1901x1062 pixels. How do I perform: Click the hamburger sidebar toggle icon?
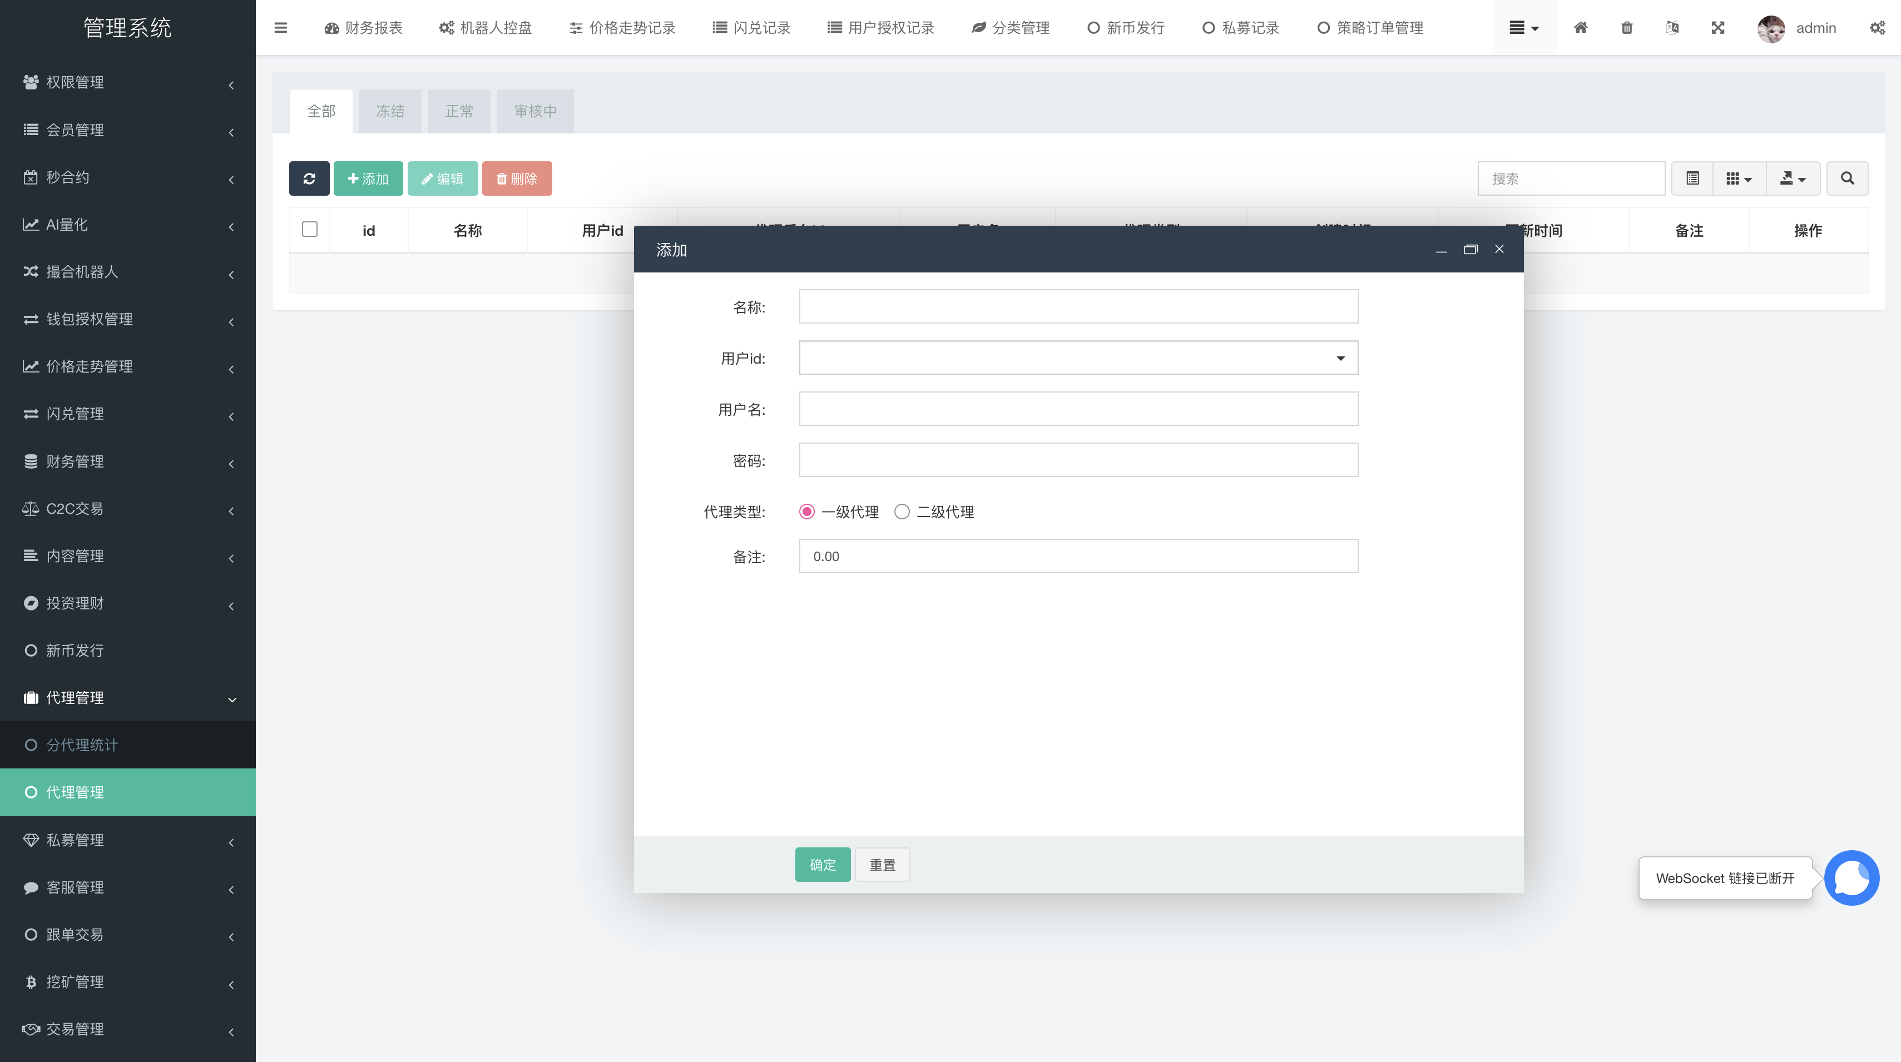pyautogui.click(x=280, y=28)
